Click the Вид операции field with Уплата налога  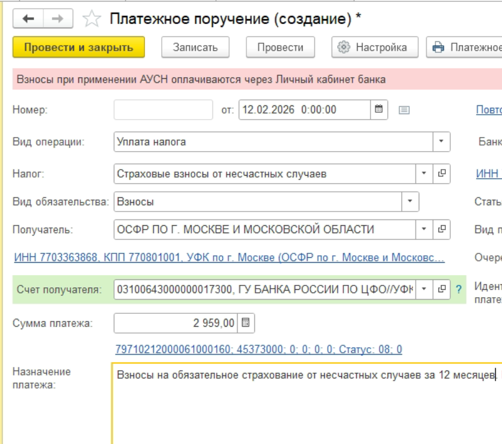click(274, 142)
